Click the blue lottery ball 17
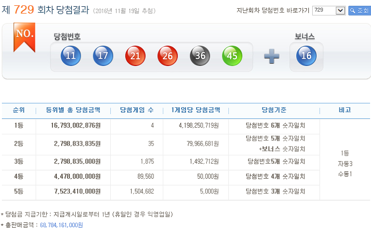371x232 pixels. coord(103,56)
